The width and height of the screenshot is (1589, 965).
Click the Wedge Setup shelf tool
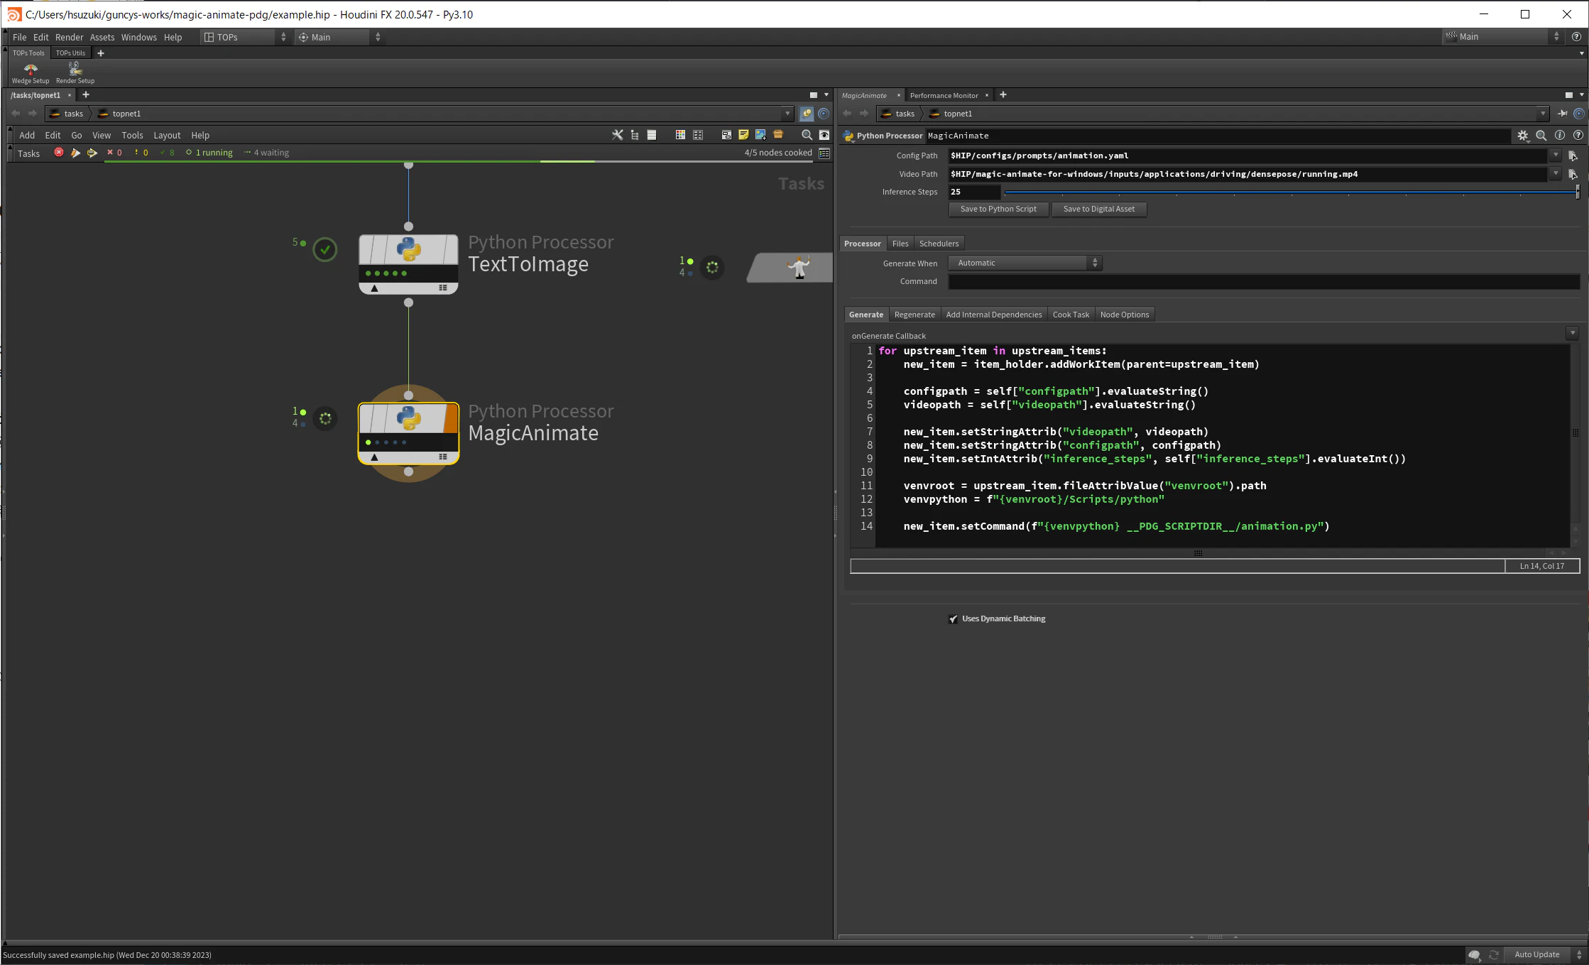(31, 72)
